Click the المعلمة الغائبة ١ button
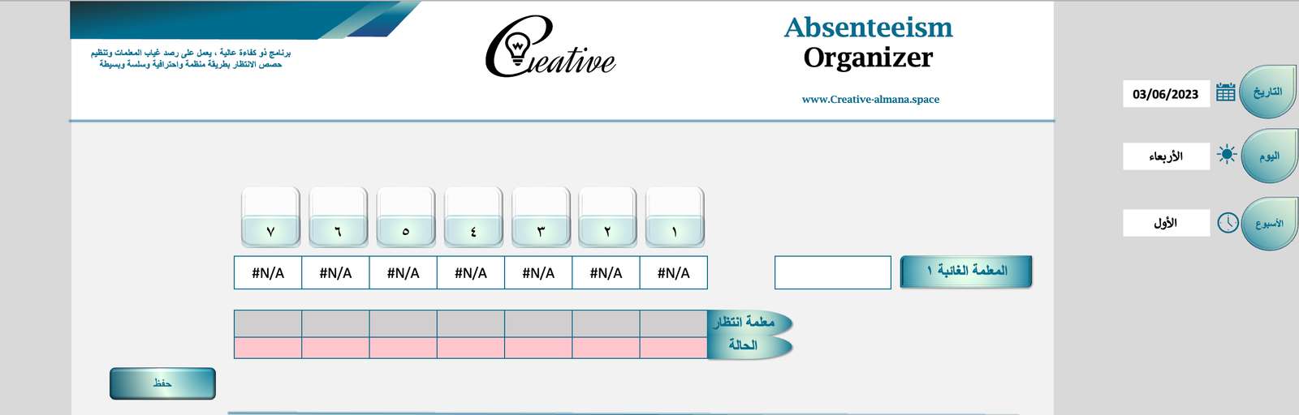1299x415 pixels. [966, 272]
